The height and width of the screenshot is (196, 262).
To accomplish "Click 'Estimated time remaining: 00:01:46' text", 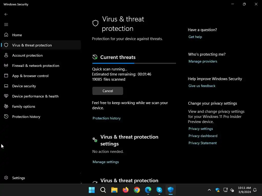I will click(122, 74).
